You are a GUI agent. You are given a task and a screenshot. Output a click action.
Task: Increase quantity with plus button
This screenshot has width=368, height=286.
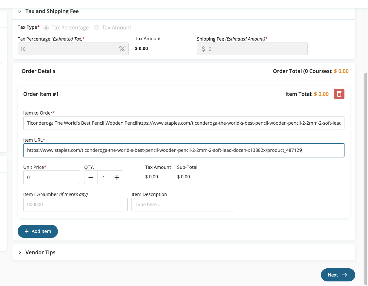click(x=117, y=177)
